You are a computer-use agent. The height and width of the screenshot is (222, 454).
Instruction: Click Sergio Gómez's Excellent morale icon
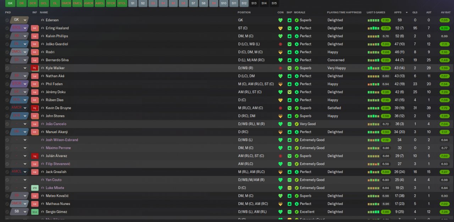click(x=297, y=212)
